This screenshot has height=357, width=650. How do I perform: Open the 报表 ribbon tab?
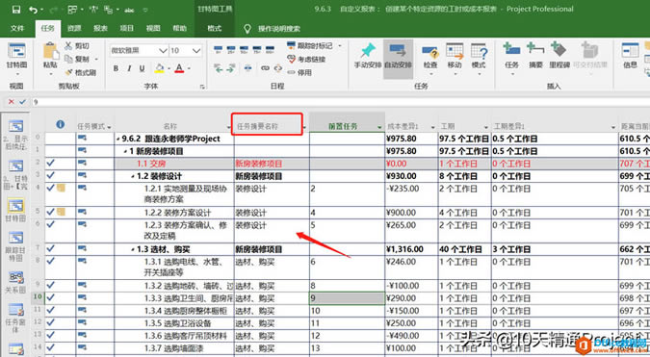point(100,28)
